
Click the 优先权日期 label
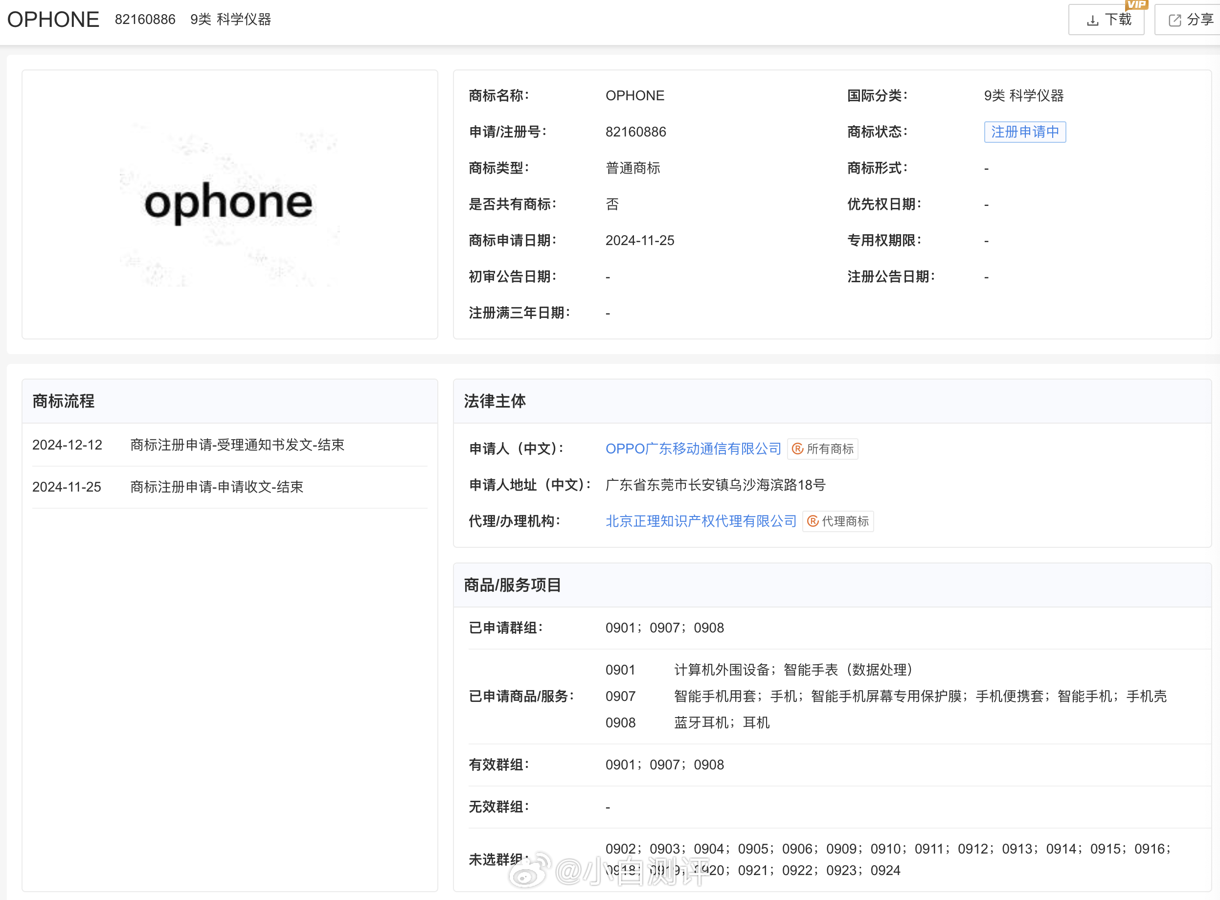pos(884,204)
